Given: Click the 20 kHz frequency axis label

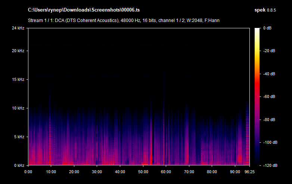Looking at the screenshot, I should click(18, 51).
